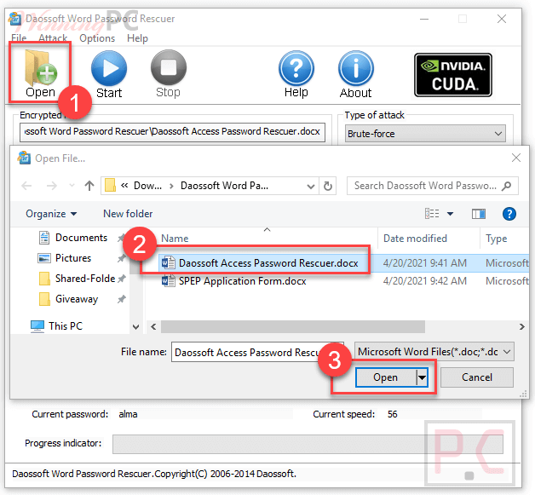This screenshot has height=495, width=535.
Task: Click the Word icon of SPEP file
Action: 168,281
